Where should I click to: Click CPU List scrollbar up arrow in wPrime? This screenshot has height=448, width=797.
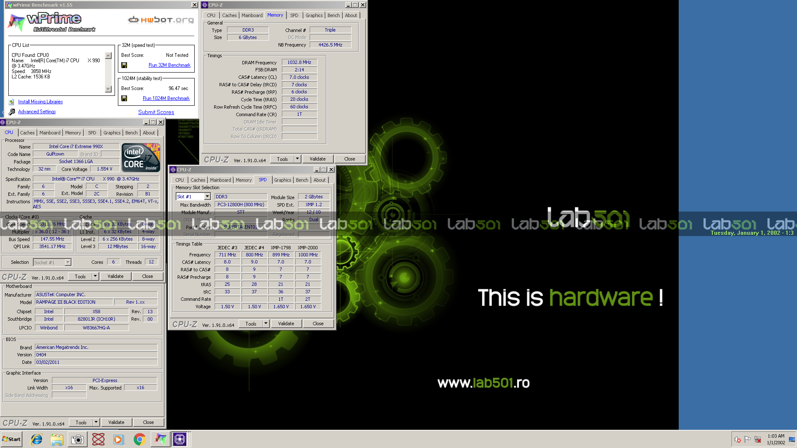(108, 56)
